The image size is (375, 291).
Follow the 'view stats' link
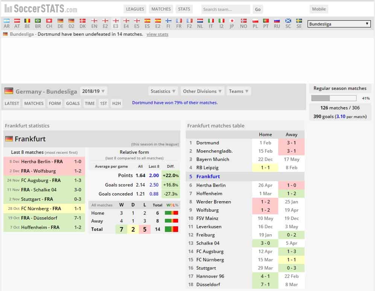[x=157, y=34]
